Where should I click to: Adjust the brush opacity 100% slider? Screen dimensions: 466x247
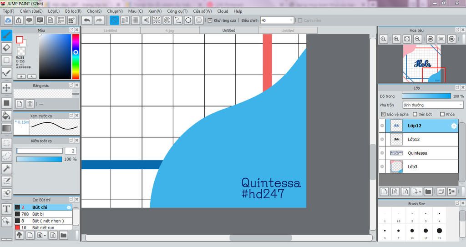click(39, 159)
